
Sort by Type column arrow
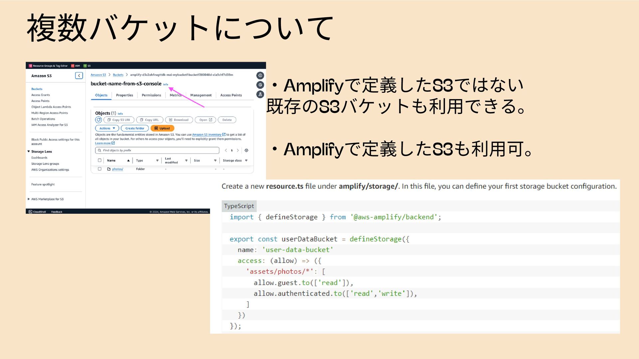pyautogui.click(x=157, y=161)
